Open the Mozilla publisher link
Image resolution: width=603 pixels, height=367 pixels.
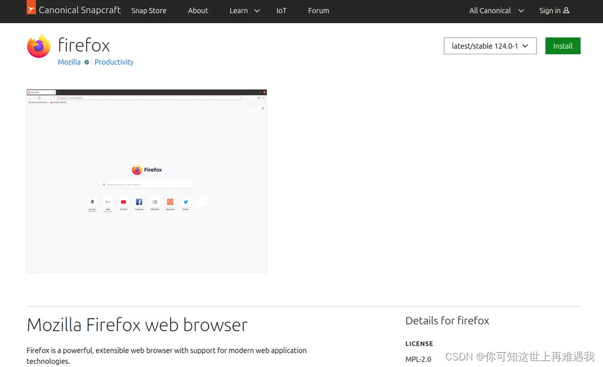tap(69, 62)
